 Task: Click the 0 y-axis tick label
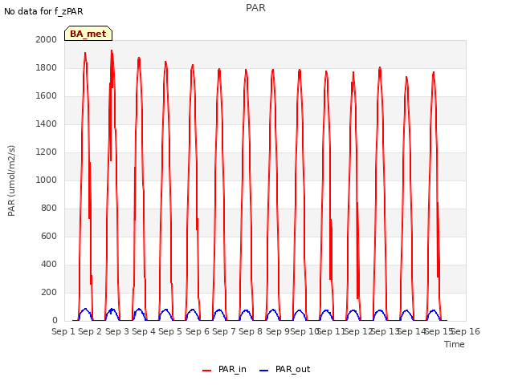pyautogui.click(x=55, y=321)
